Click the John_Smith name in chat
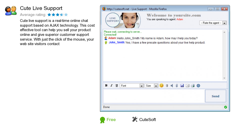This screenshot has height=131, width=235. [x=116, y=42]
